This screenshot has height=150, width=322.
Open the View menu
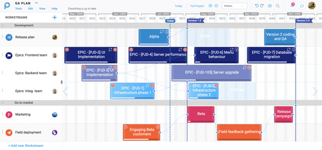click(x=42, y=9)
